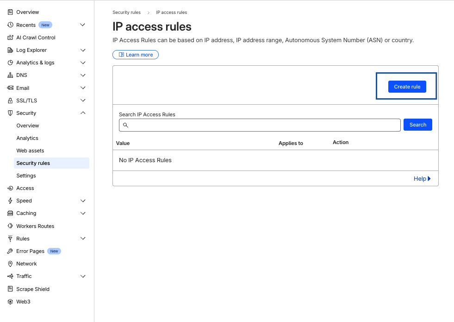Expand the DNS section chevron
Screen dimensions: 454x322
(83, 75)
